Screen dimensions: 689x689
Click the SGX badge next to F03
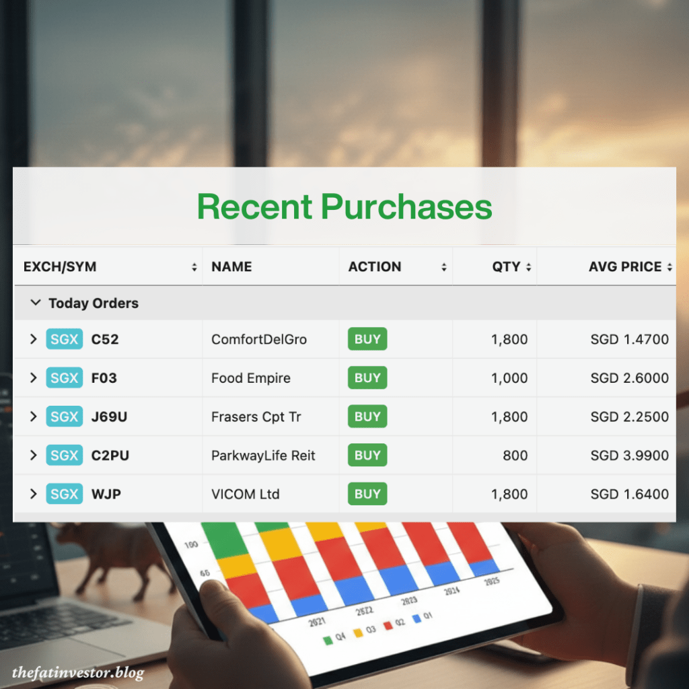point(64,378)
